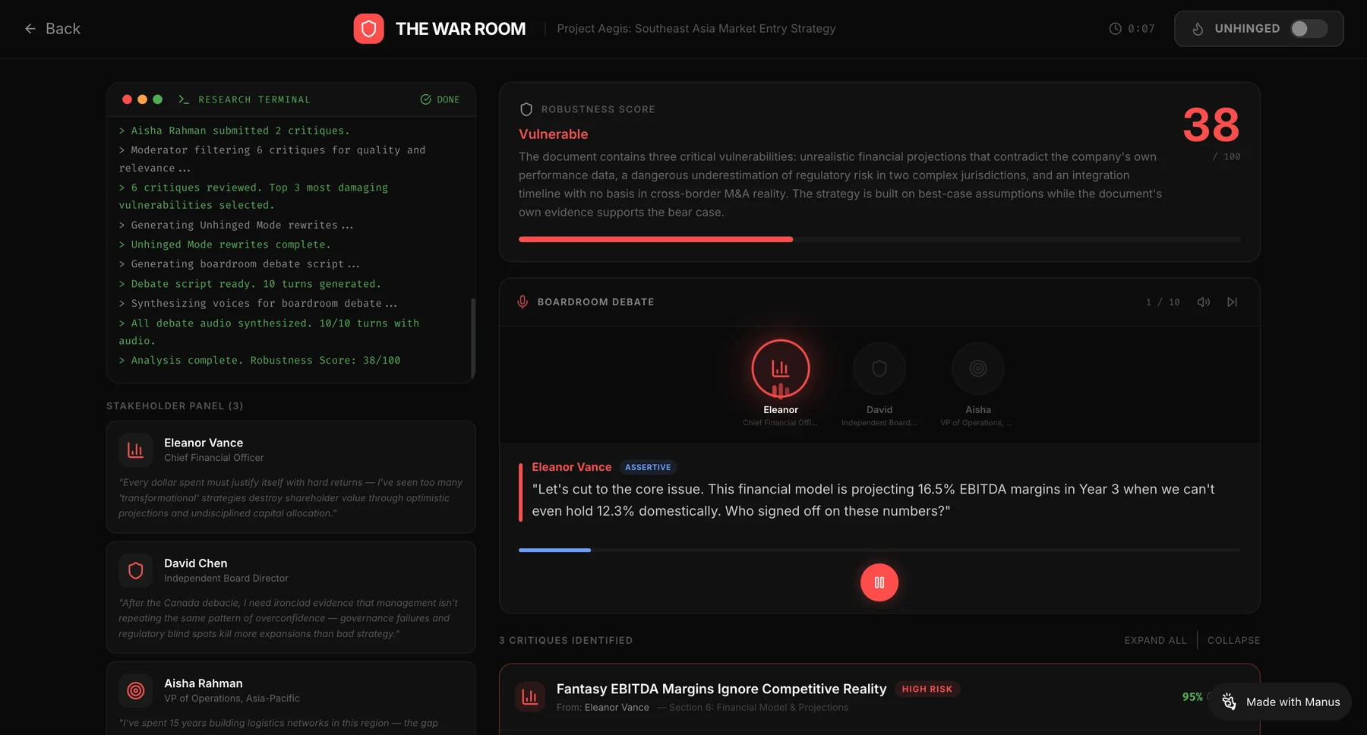Click the Fantasy EBITDA critique chart icon
Image resolution: width=1367 pixels, height=735 pixels.
click(530, 697)
